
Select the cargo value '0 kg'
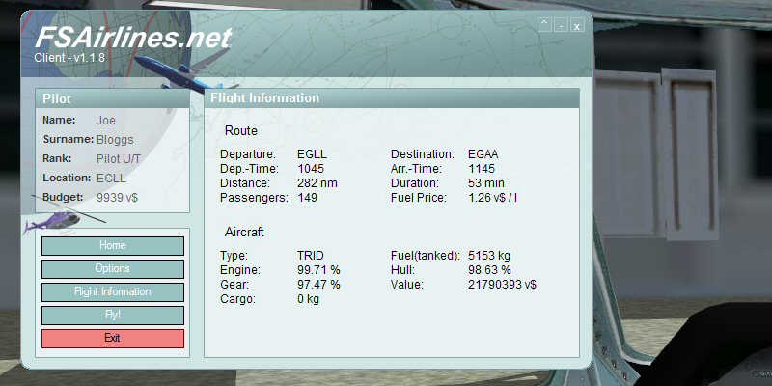pos(308,299)
